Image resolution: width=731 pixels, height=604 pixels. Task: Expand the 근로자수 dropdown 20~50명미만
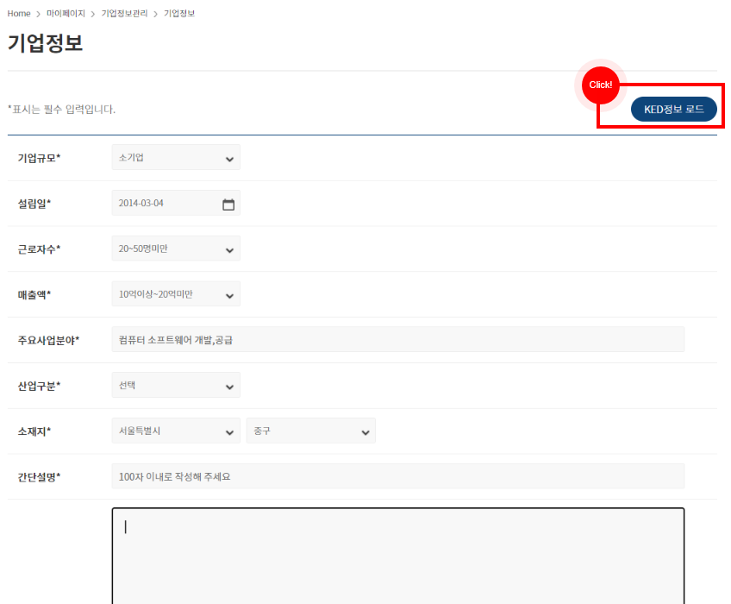(x=176, y=249)
